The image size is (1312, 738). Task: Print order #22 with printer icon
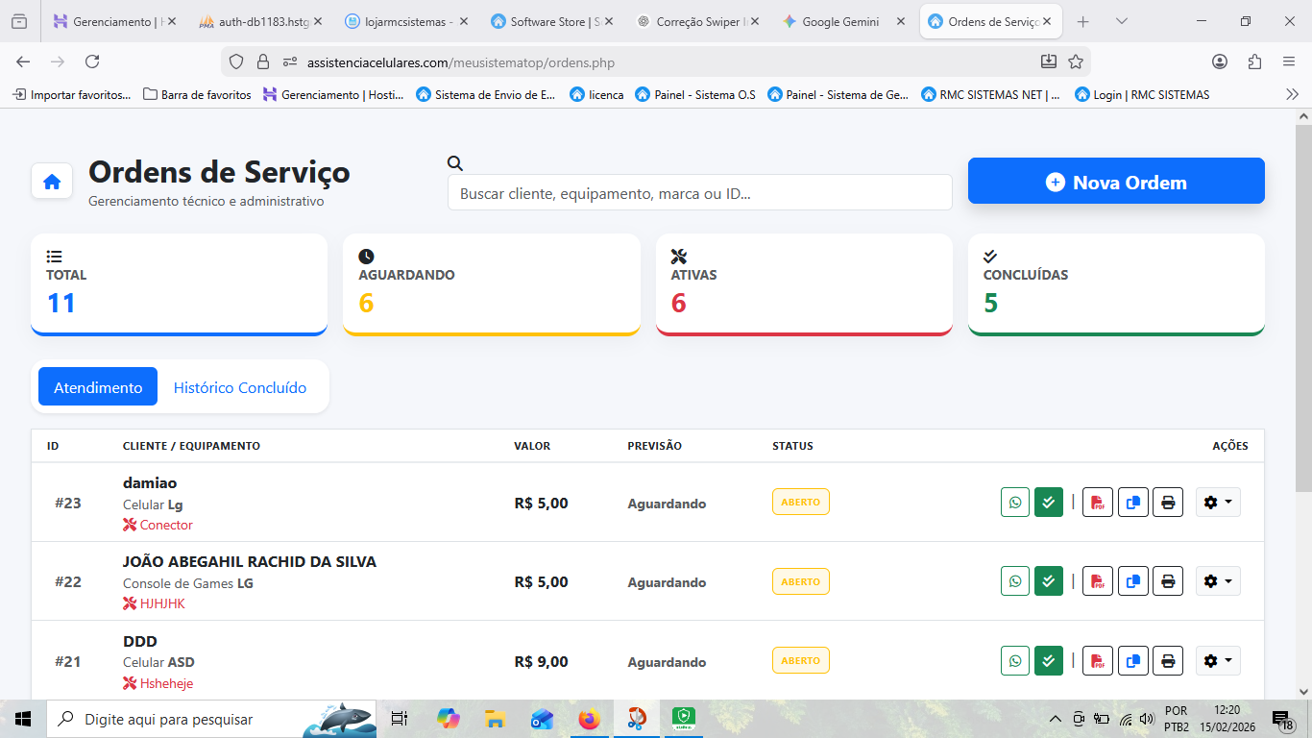pos(1168,581)
